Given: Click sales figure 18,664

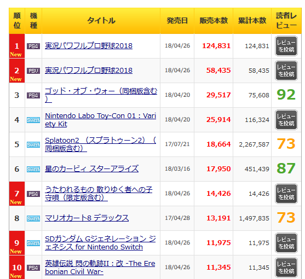Looking at the screenshot, I should [218, 144].
